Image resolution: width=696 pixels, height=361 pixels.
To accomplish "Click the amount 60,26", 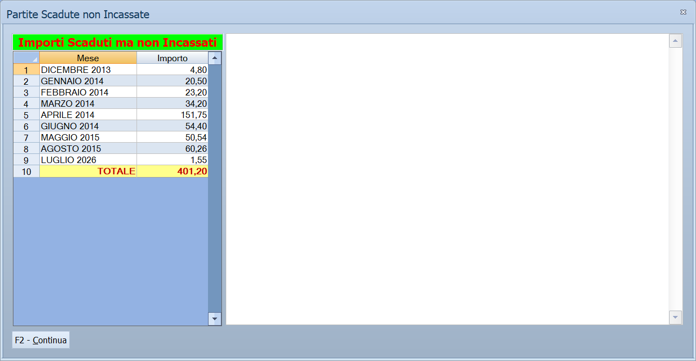I will coord(173,149).
